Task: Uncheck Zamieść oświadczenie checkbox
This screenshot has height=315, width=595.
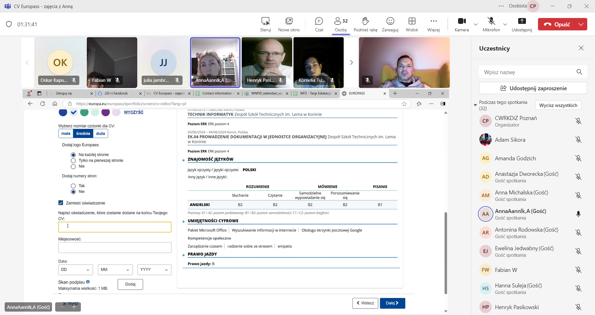Action: pos(61,203)
